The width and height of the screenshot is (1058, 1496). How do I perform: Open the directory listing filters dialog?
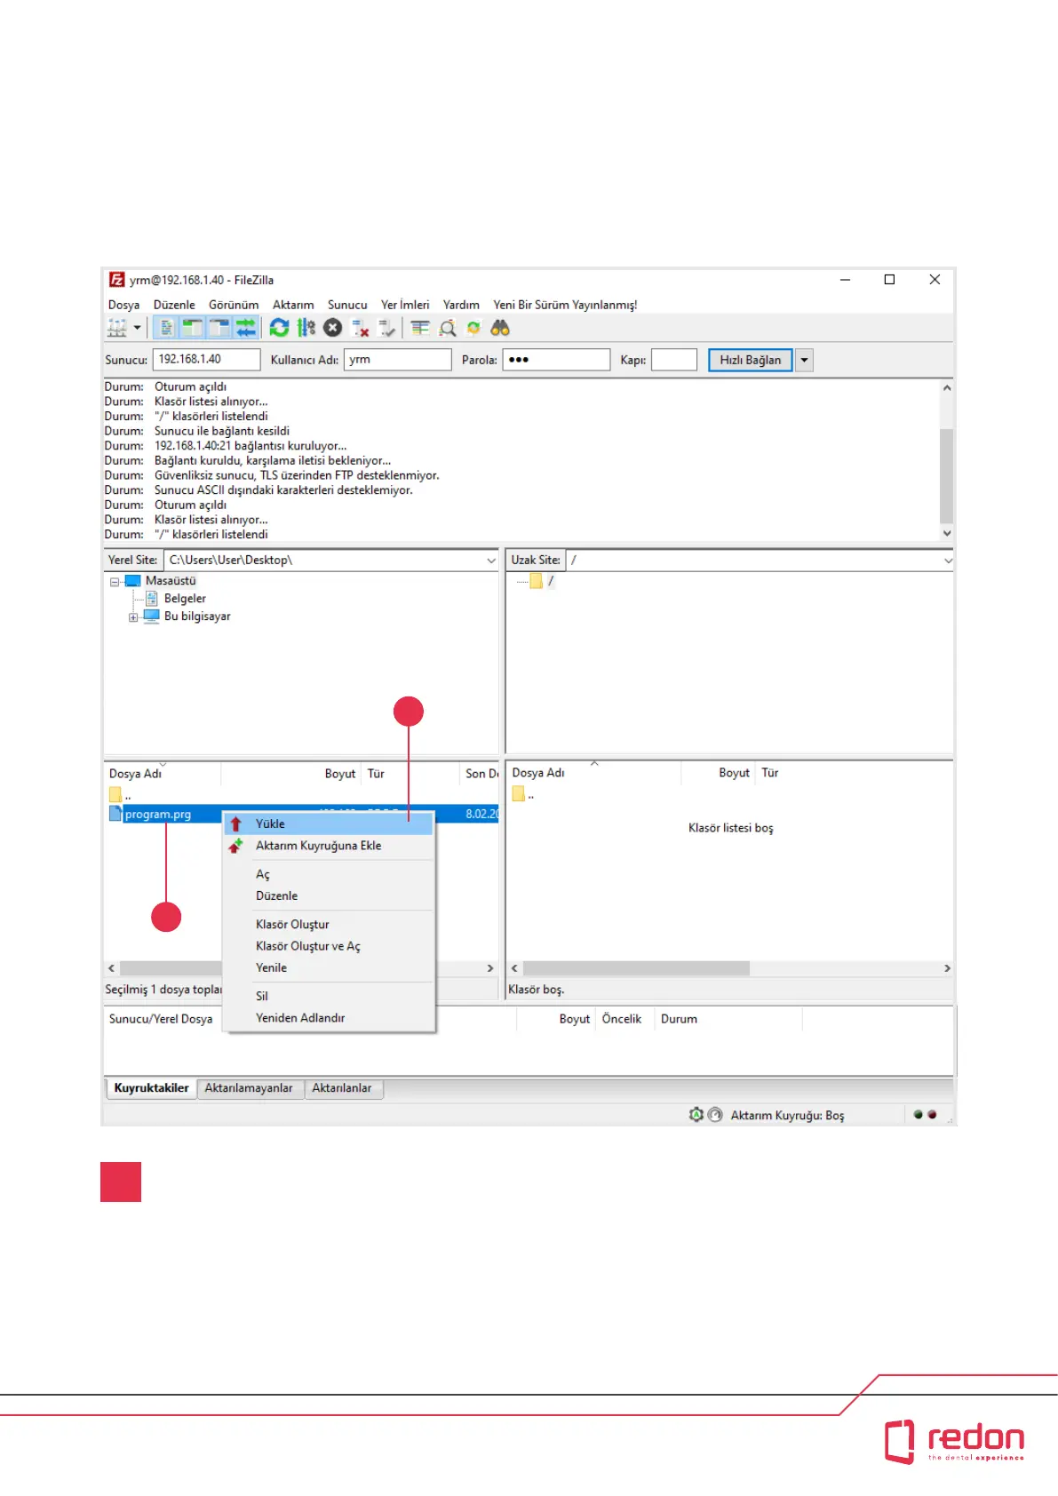(x=420, y=328)
